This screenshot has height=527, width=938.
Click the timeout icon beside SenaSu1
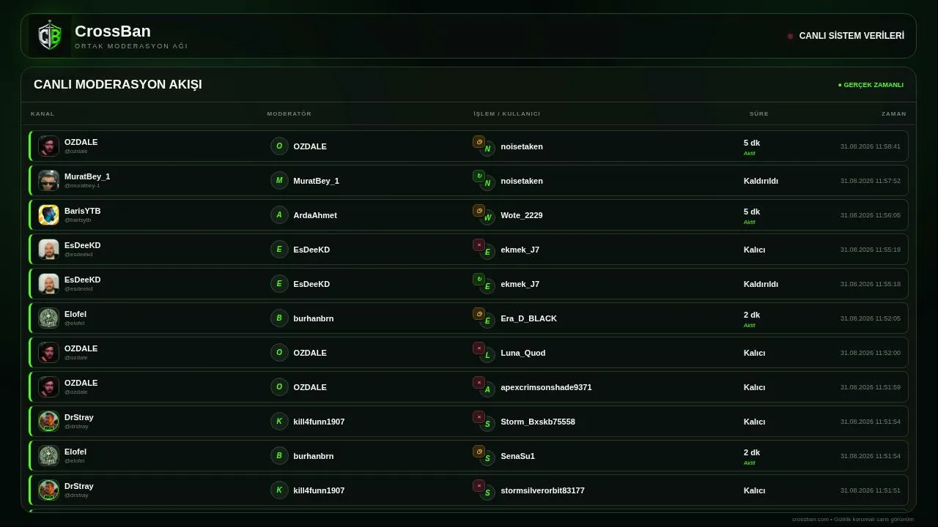(x=479, y=451)
